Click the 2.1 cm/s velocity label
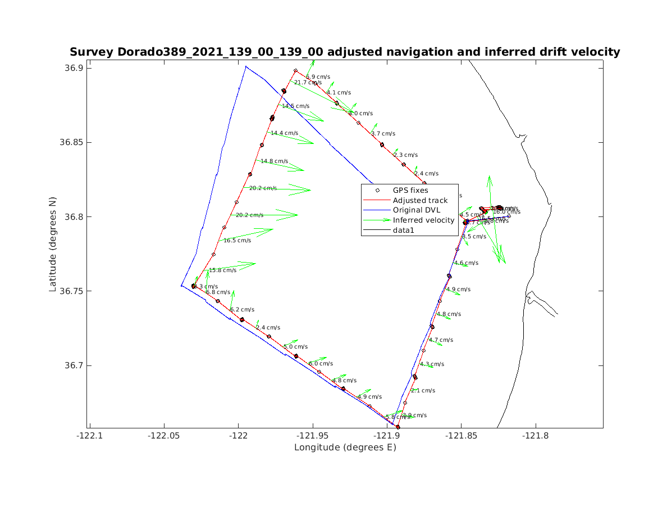The height and width of the screenshot is (506, 667). 423,391
